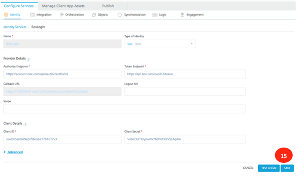The width and height of the screenshot is (304, 180).
Task: Open Client Details help icon
Action: coord(25,124)
